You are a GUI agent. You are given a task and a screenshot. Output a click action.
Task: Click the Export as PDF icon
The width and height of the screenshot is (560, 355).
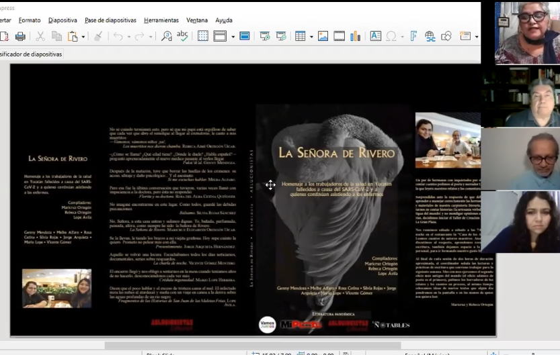pyautogui.click(x=4, y=36)
